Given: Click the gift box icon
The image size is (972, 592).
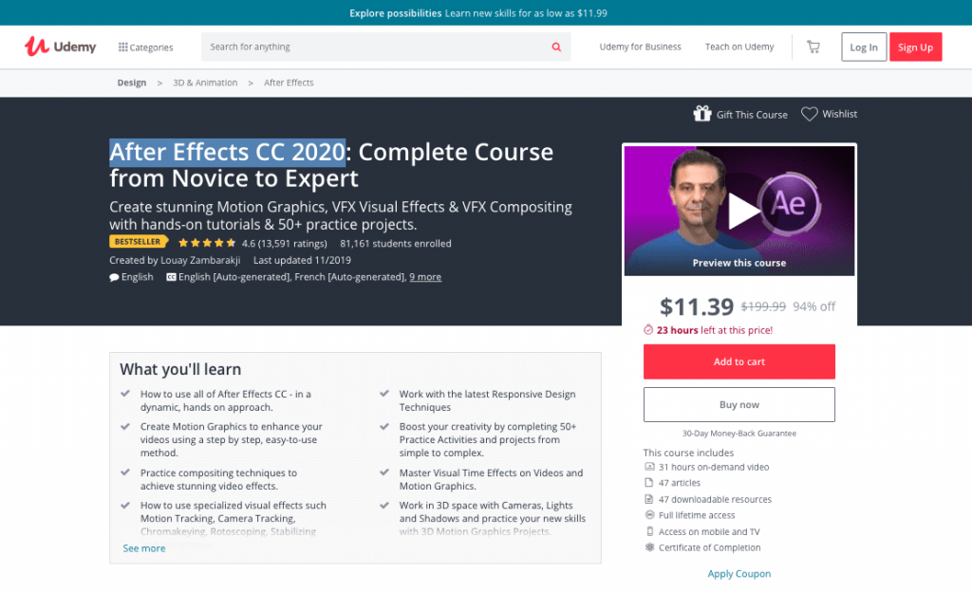Looking at the screenshot, I should [x=702, y=114].
